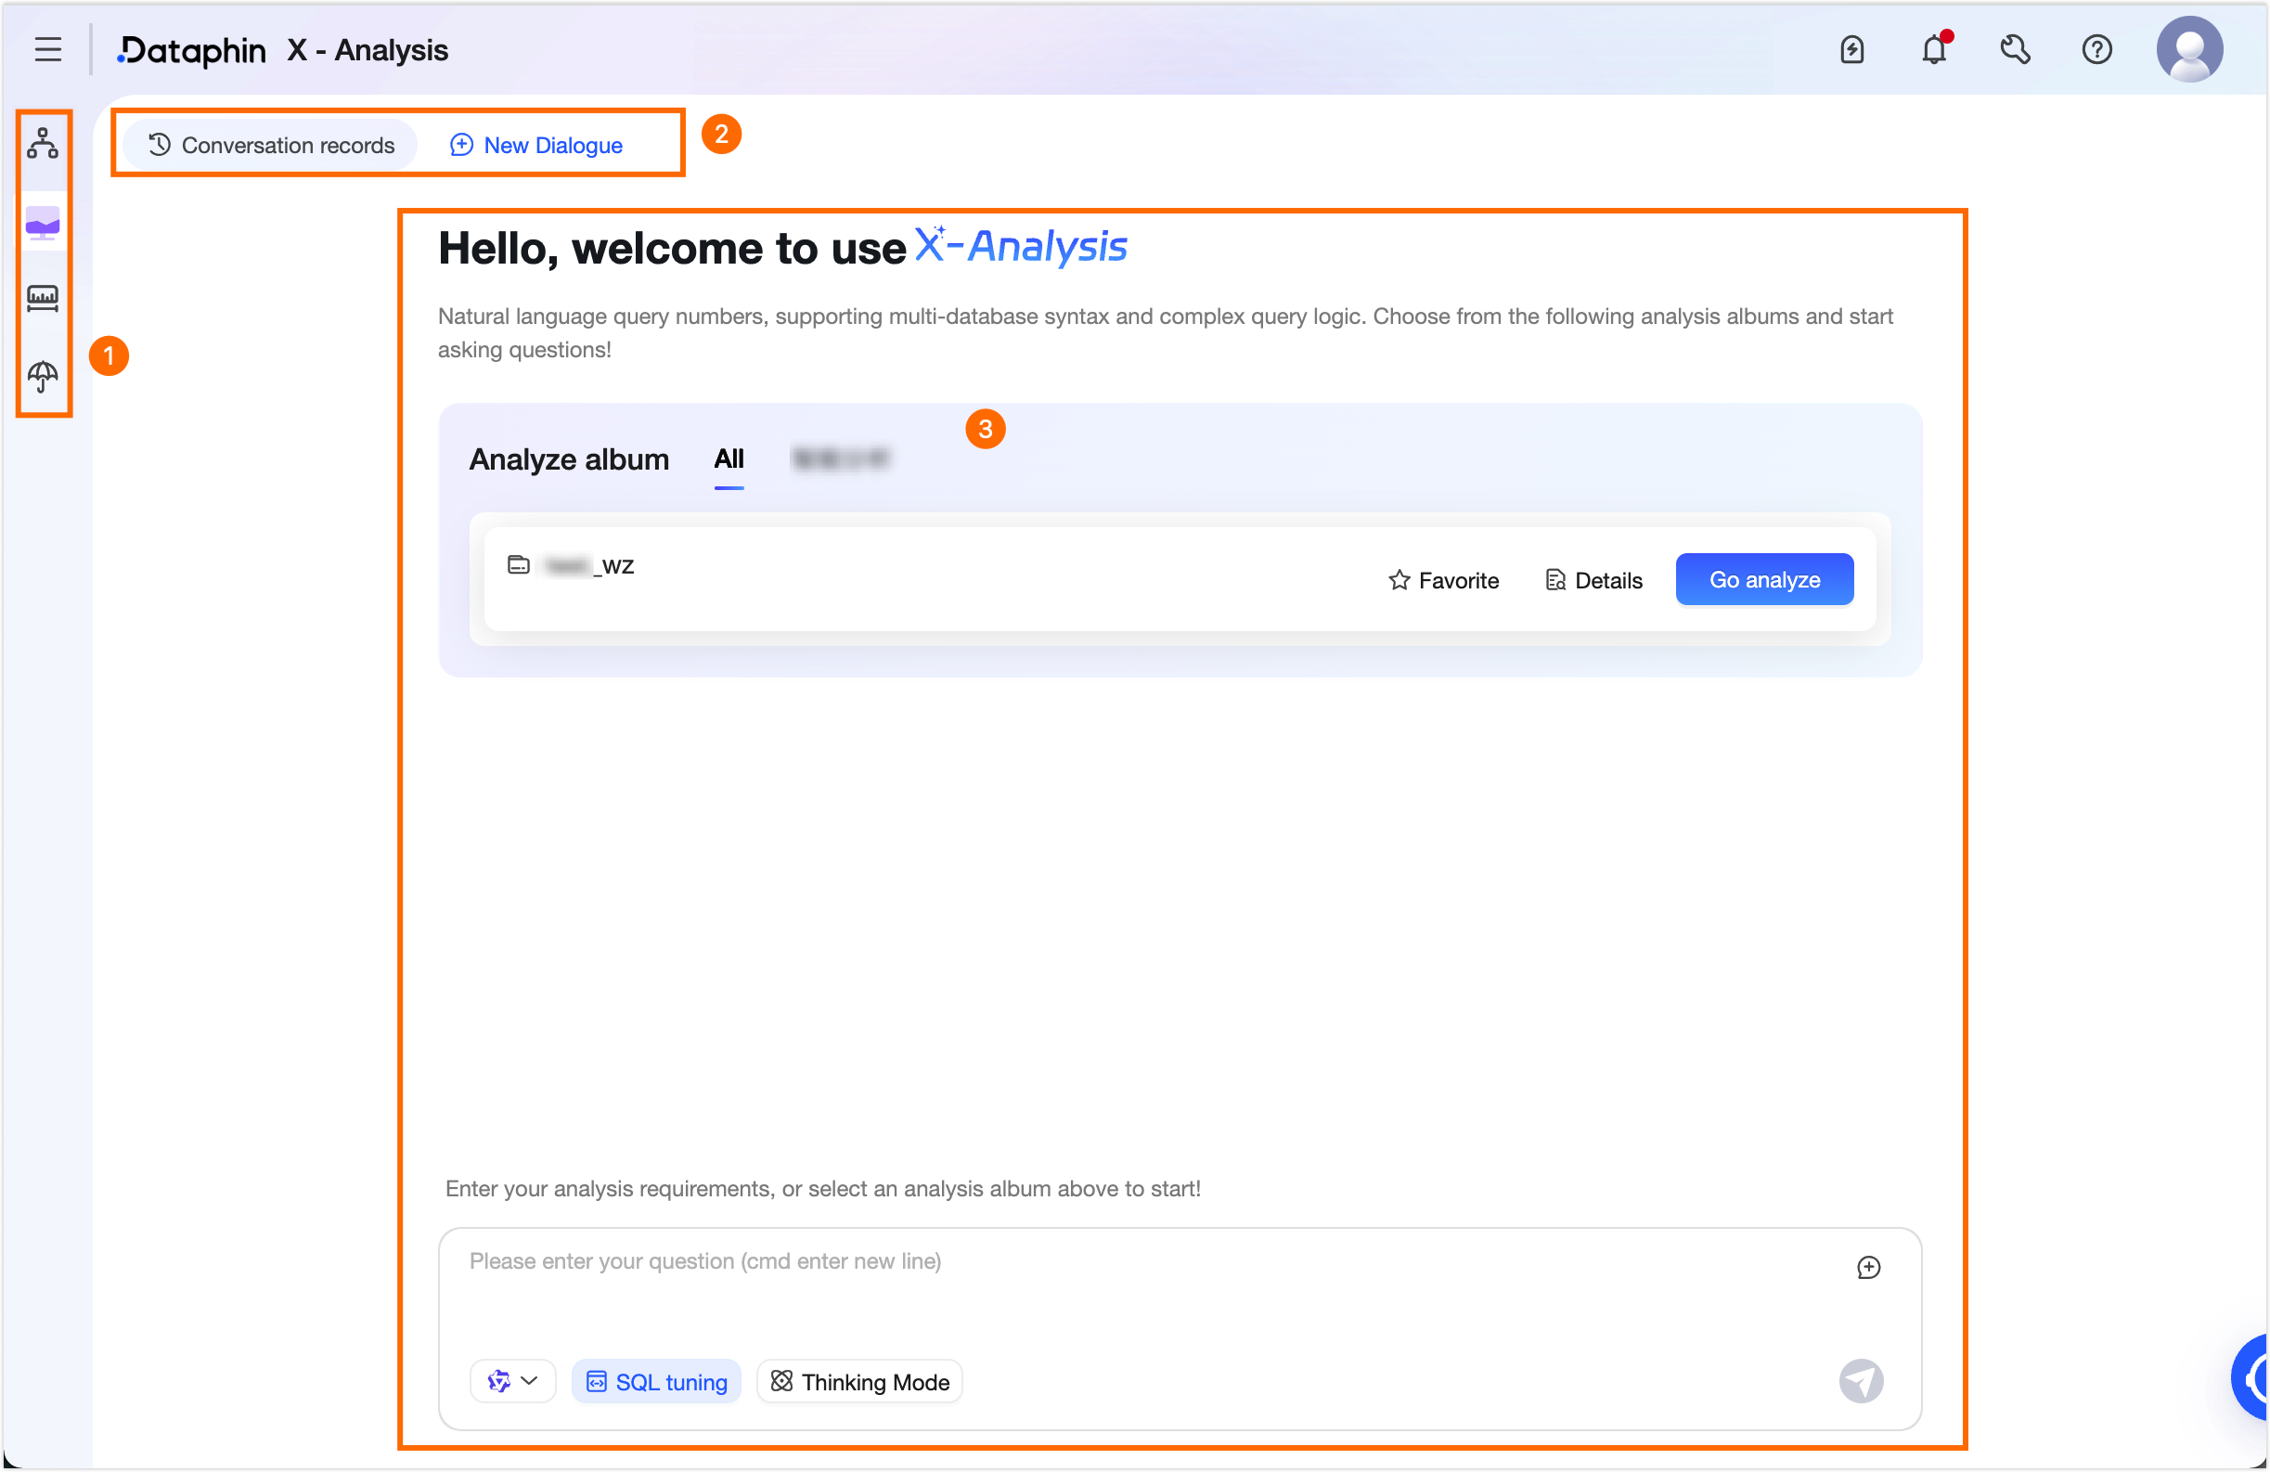
Task: Enable Thinking Mode
Action: coord(859,1381)
